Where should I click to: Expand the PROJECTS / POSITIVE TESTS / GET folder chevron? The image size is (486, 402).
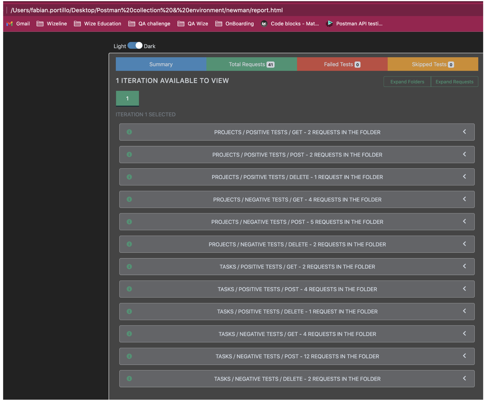(x=464, y=131)
